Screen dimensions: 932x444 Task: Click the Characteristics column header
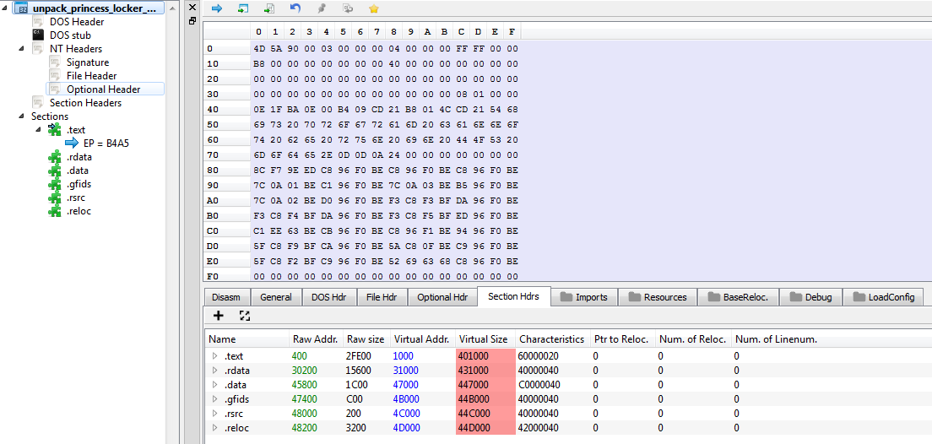tap(552, 339)
